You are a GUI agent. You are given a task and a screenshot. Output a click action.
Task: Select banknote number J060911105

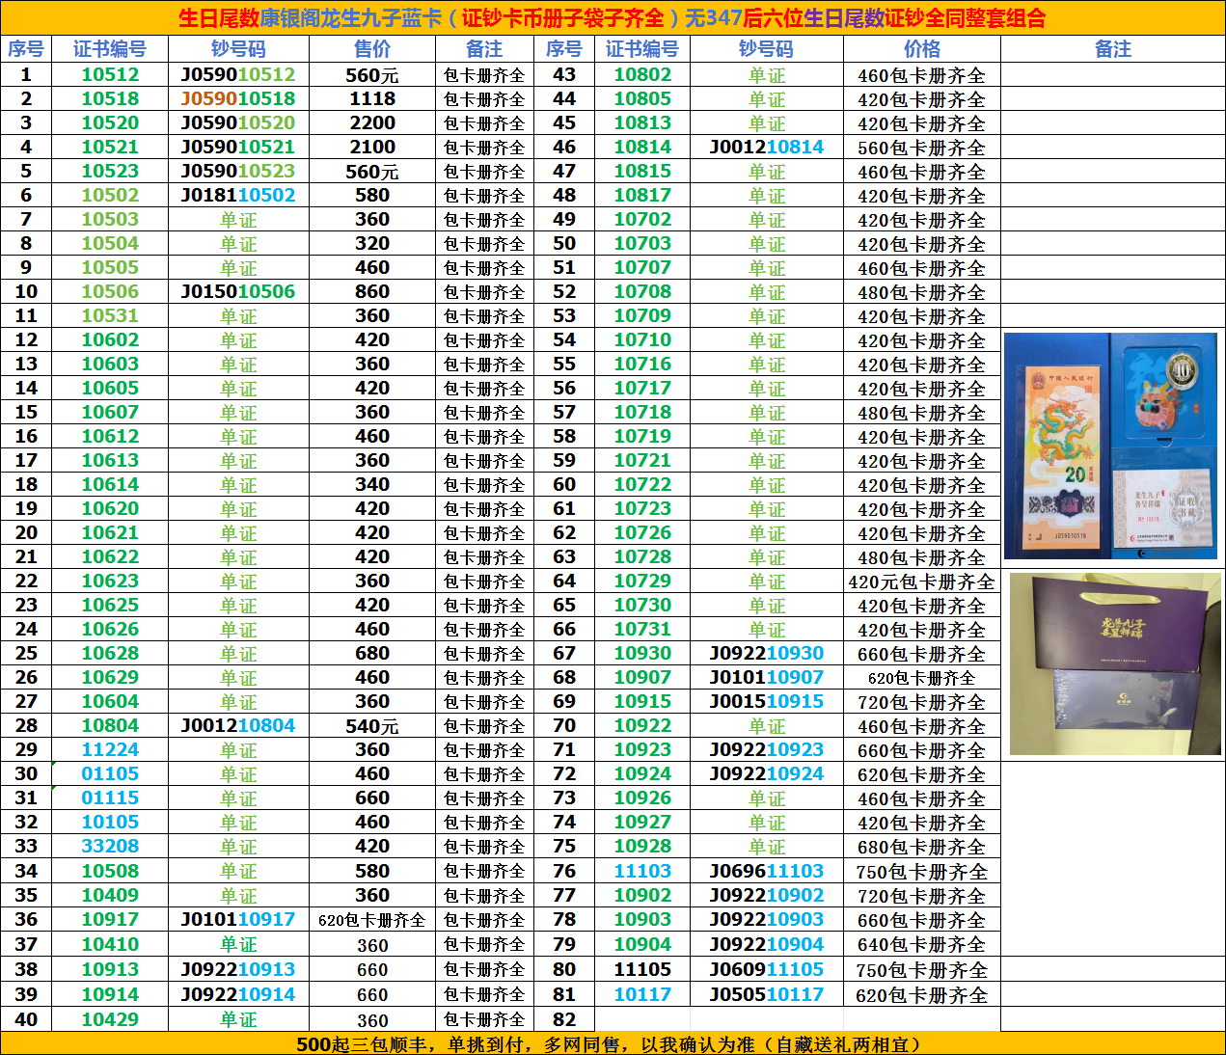point(766,969)
